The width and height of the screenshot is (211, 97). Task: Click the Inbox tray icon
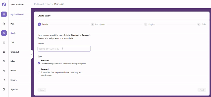4,61
